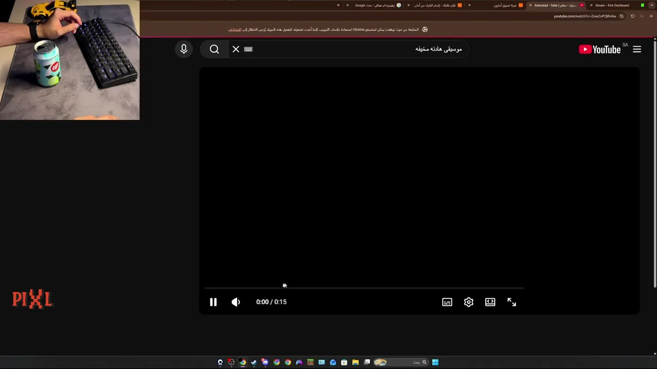The width and height of the screenshot is (657, 369).
Task: Open the on-screen keyboard in search box
Action: point(248,49)
